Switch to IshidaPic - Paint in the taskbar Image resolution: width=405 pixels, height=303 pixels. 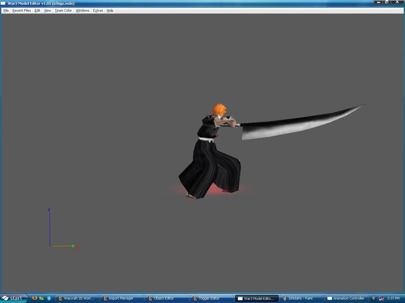(x=301, y=298)
